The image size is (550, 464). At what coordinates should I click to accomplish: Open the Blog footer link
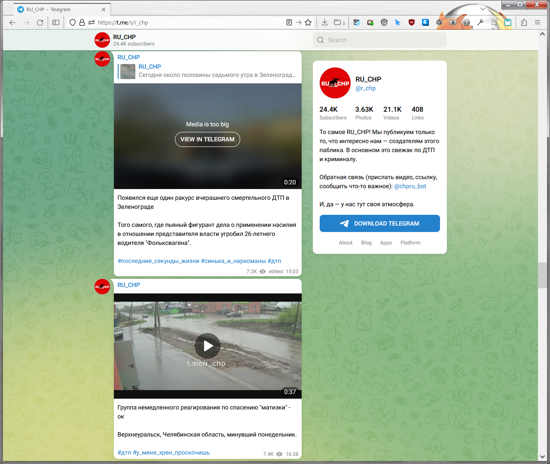[x=367, y=243]
